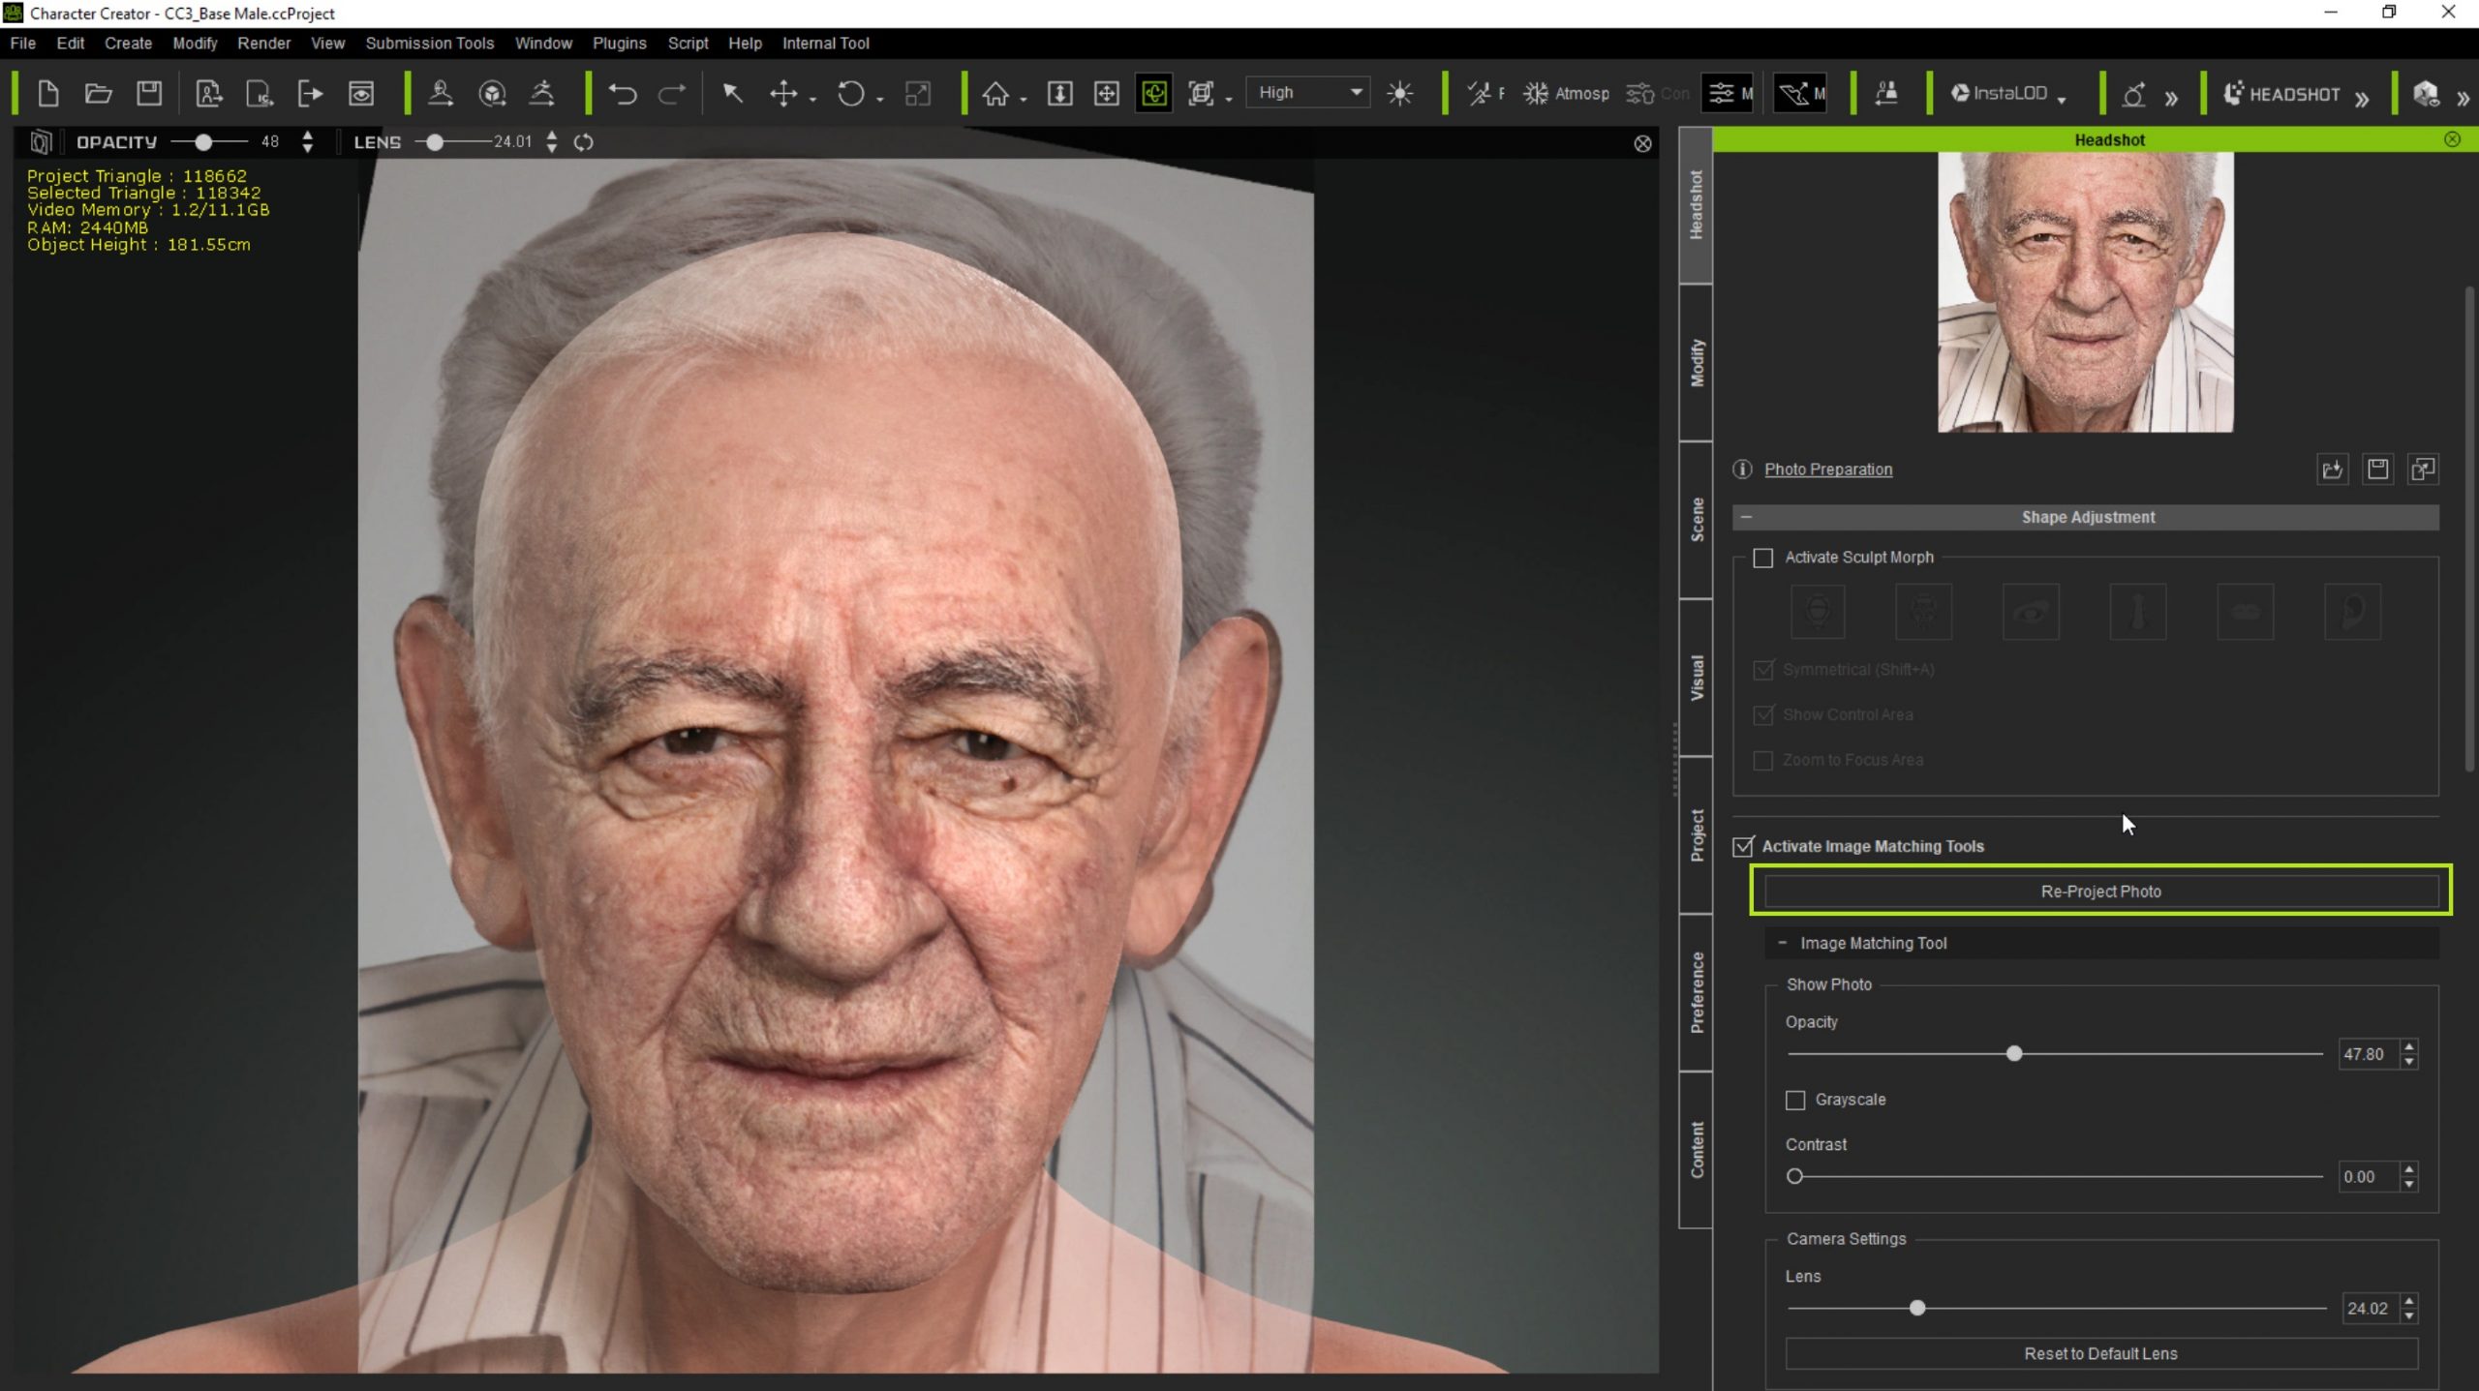Click the Camera Settings Lens slider handle
The height and width of the screenshot is (1391, 2479).
pyautogui.click(x=1917, y=1309)
